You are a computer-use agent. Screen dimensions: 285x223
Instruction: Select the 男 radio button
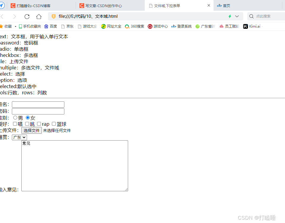point(15,117)
